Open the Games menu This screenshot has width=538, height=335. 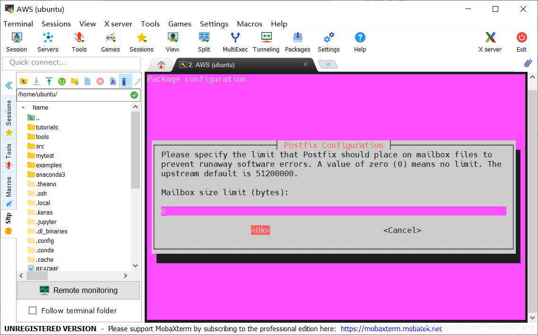(x=180, y=24)
